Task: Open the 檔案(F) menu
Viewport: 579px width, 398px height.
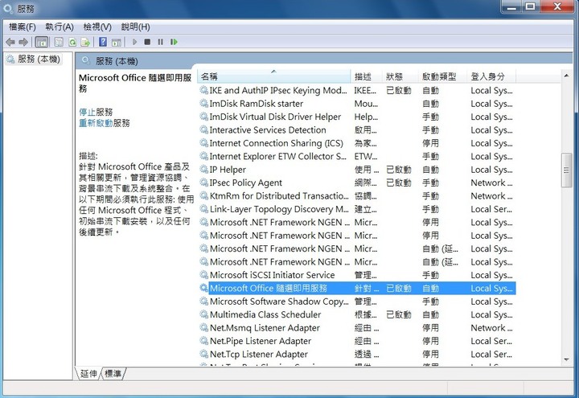Action: pos(23,27)
